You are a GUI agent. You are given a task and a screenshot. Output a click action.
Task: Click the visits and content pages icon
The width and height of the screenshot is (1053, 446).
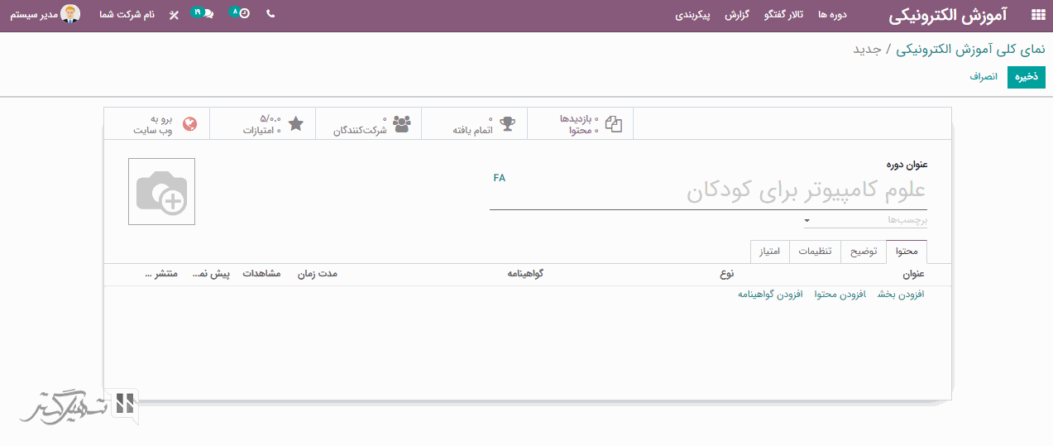[x=613, y=124]
